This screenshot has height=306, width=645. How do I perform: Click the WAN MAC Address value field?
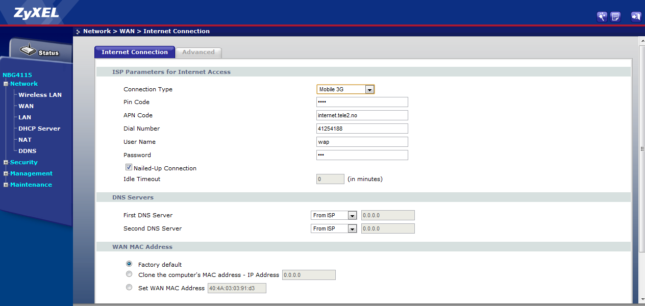(x=237, y=288)
